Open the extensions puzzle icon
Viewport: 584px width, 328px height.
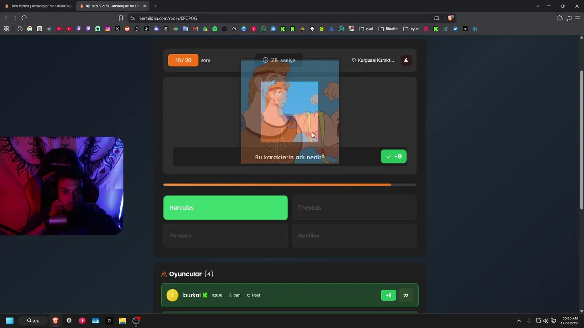(560, 18)
